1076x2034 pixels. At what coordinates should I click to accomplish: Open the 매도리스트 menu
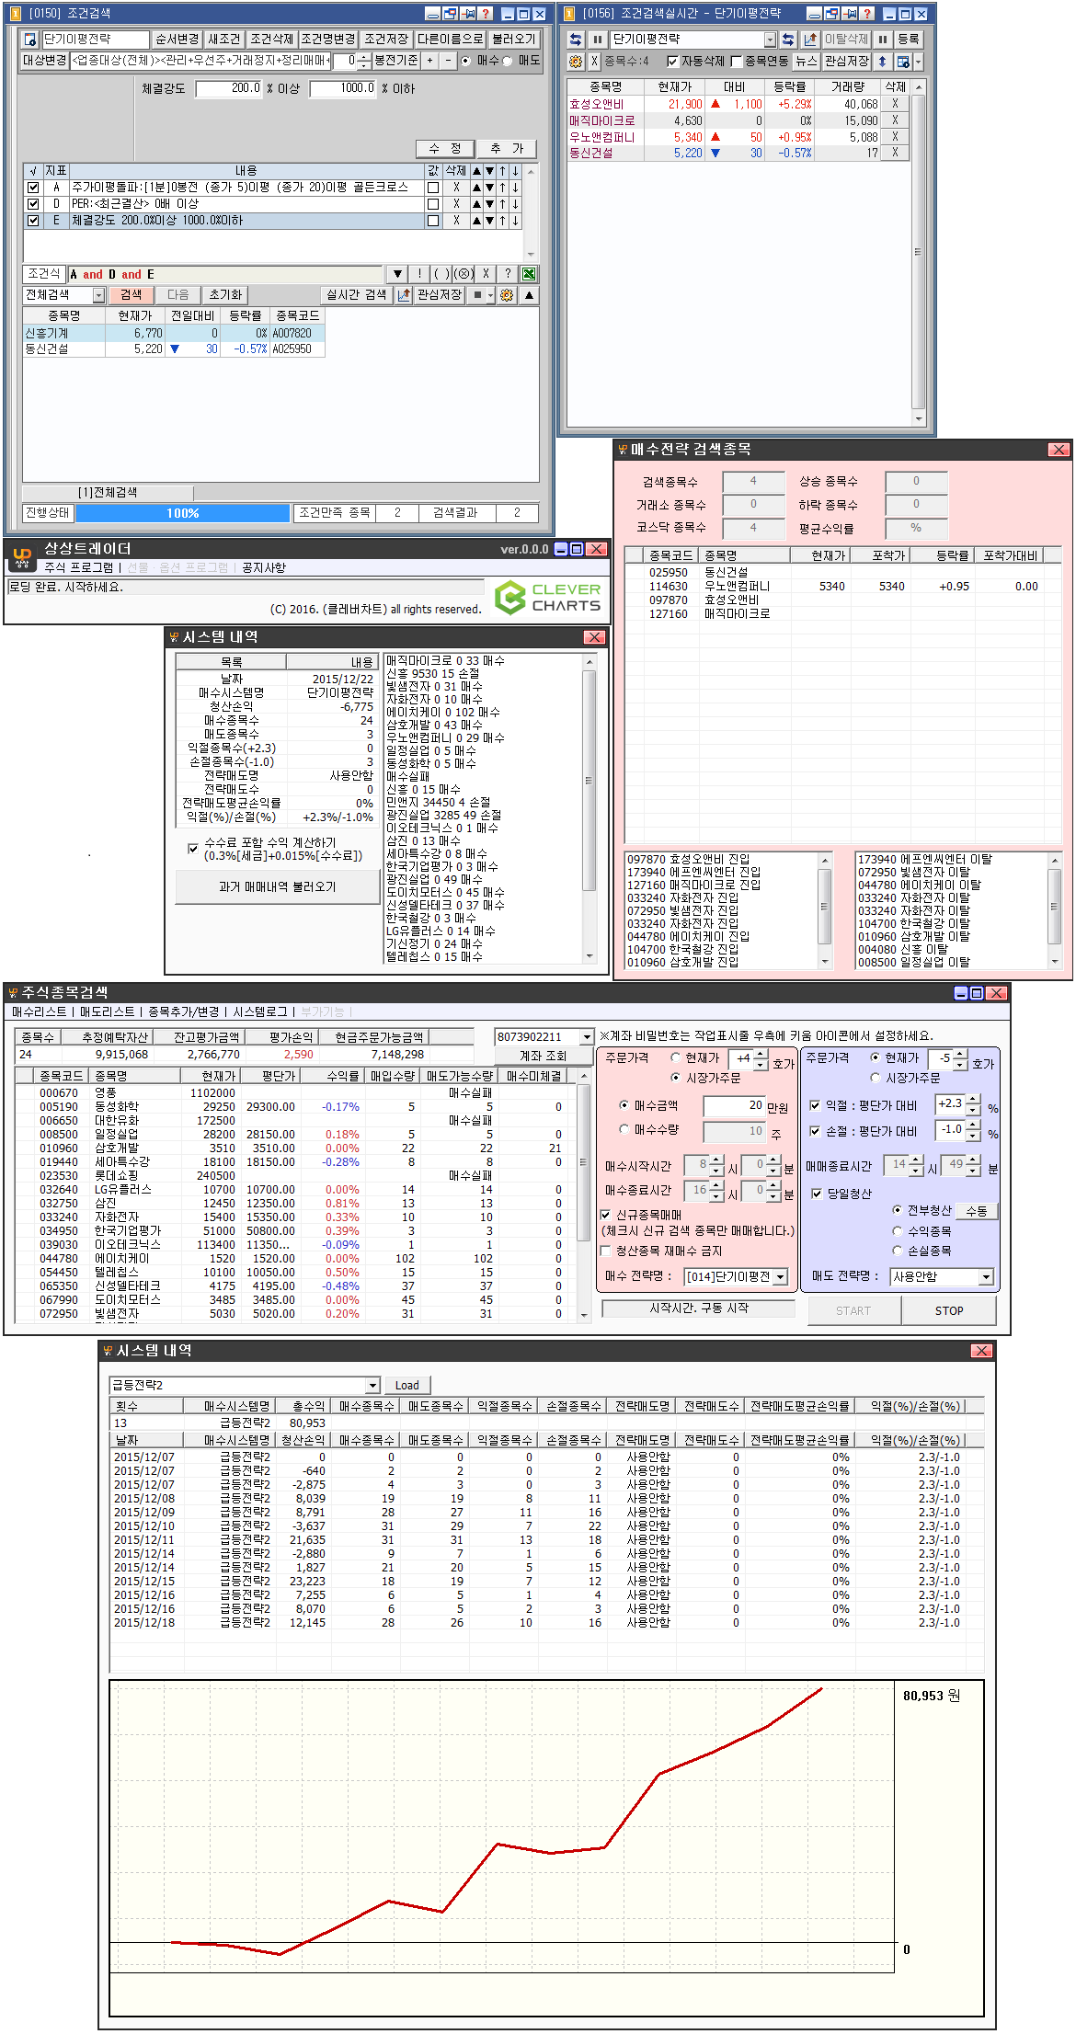click(107, 1011)
